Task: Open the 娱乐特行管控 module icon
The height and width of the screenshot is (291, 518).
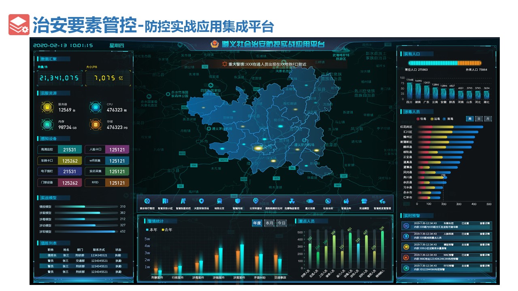Action: [147, 201]
